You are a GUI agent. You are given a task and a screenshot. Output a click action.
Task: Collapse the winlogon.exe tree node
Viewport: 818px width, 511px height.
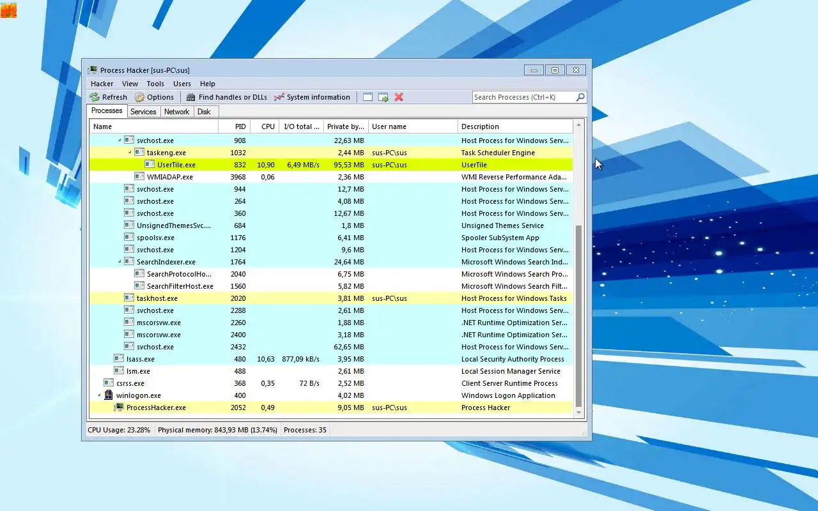coord(99,395)
